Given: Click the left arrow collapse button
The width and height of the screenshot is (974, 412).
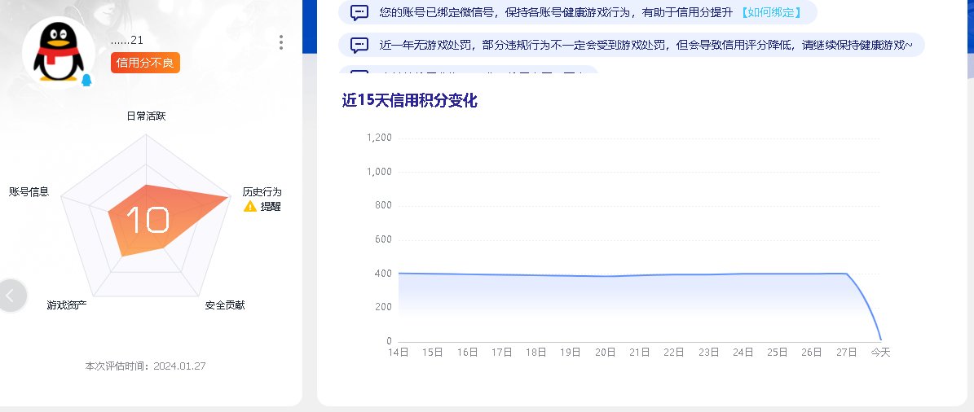Looking at the screenshot, I should tap(11, 296).
